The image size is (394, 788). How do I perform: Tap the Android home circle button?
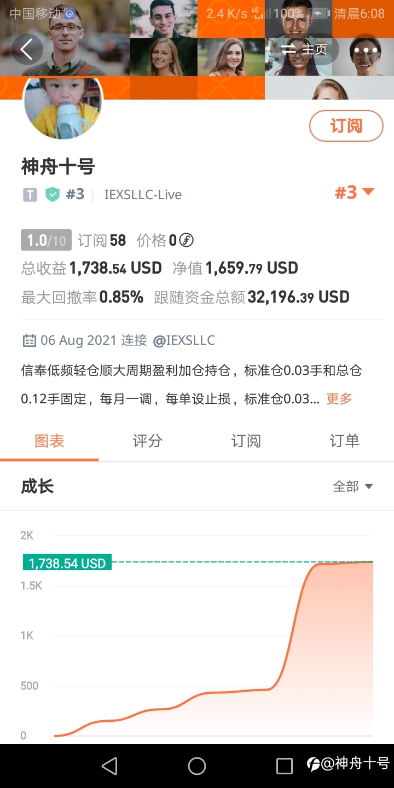(197, 766)
